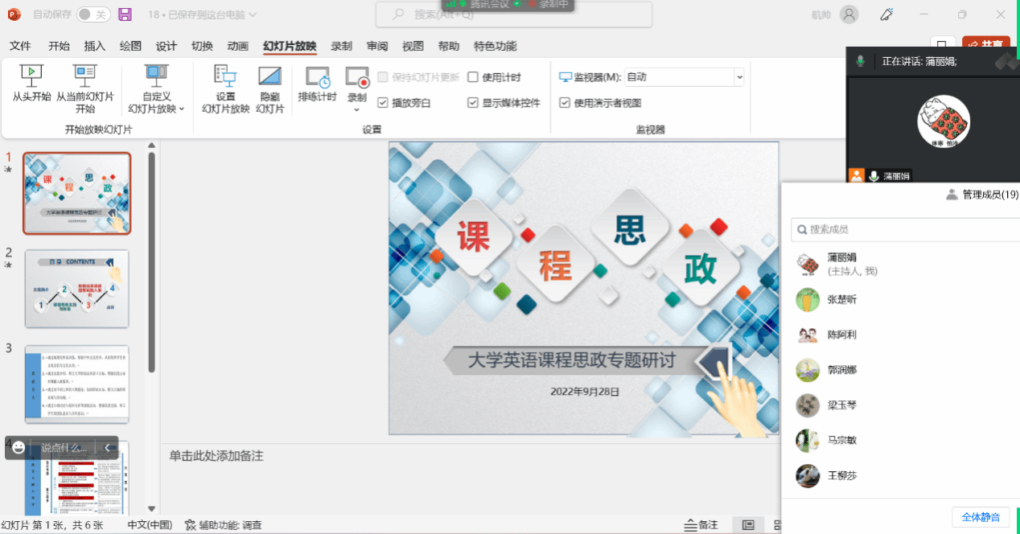Start slideshow from current slide (从当前幻灯片开始)
The width and height of the screenshot is (1020, 534).
point(84,77)
